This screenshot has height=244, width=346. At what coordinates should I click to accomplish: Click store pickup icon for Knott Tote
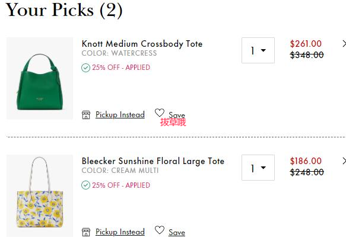click(x=86, y=115)
